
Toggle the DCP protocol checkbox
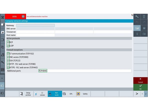[8, 42]
